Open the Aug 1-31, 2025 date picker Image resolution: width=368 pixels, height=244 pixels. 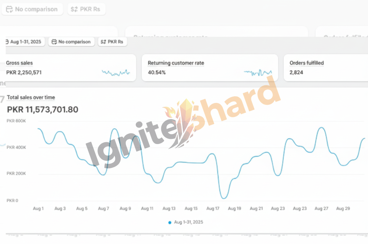[25, 42]
